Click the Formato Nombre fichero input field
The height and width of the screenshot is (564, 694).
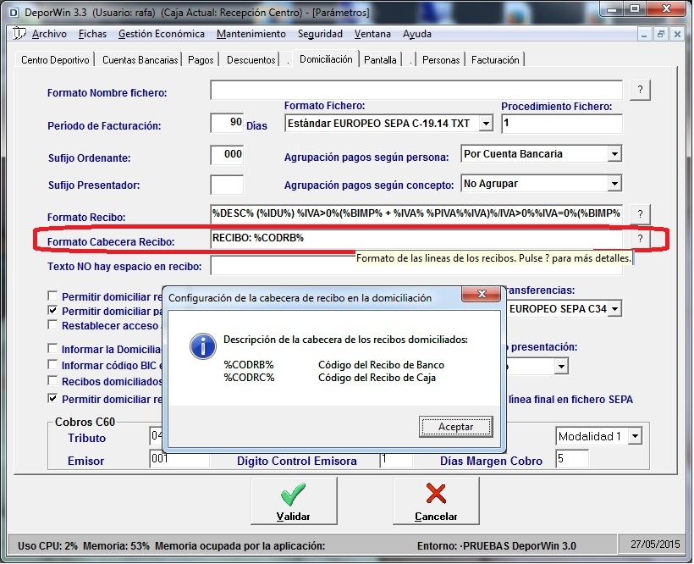coord(416,91)
